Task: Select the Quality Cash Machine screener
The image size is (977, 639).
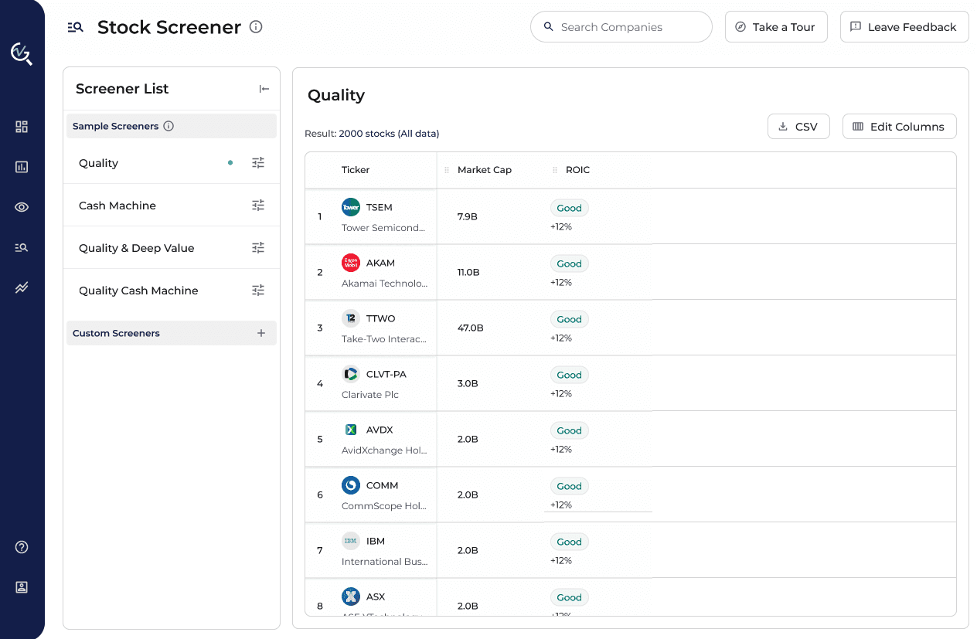Action: coord(172,291)
